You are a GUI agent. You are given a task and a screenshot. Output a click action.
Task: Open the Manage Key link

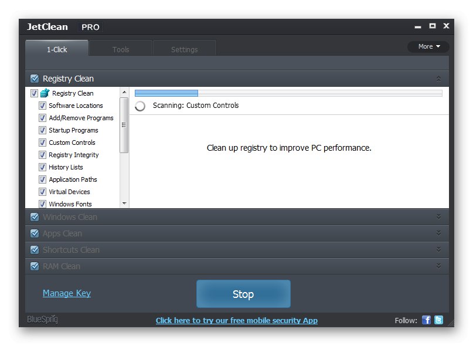(x=67, y=293)
